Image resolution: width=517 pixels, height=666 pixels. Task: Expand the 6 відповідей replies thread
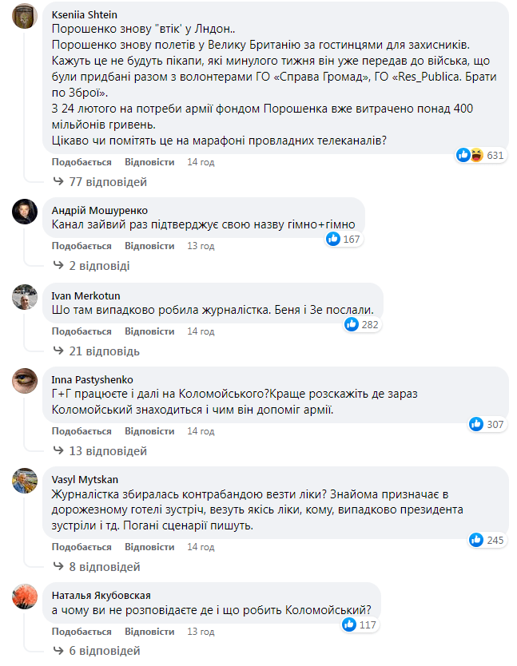click(97, 650)
